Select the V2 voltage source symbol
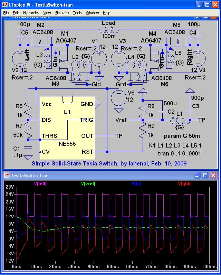Image resolution: width=221 pixels, height=275 pixels. click(x=20, y=59)
